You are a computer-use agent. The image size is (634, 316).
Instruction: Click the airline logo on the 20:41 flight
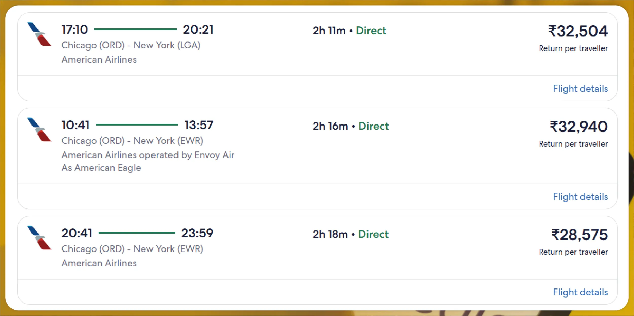click(x=39, y=238)
